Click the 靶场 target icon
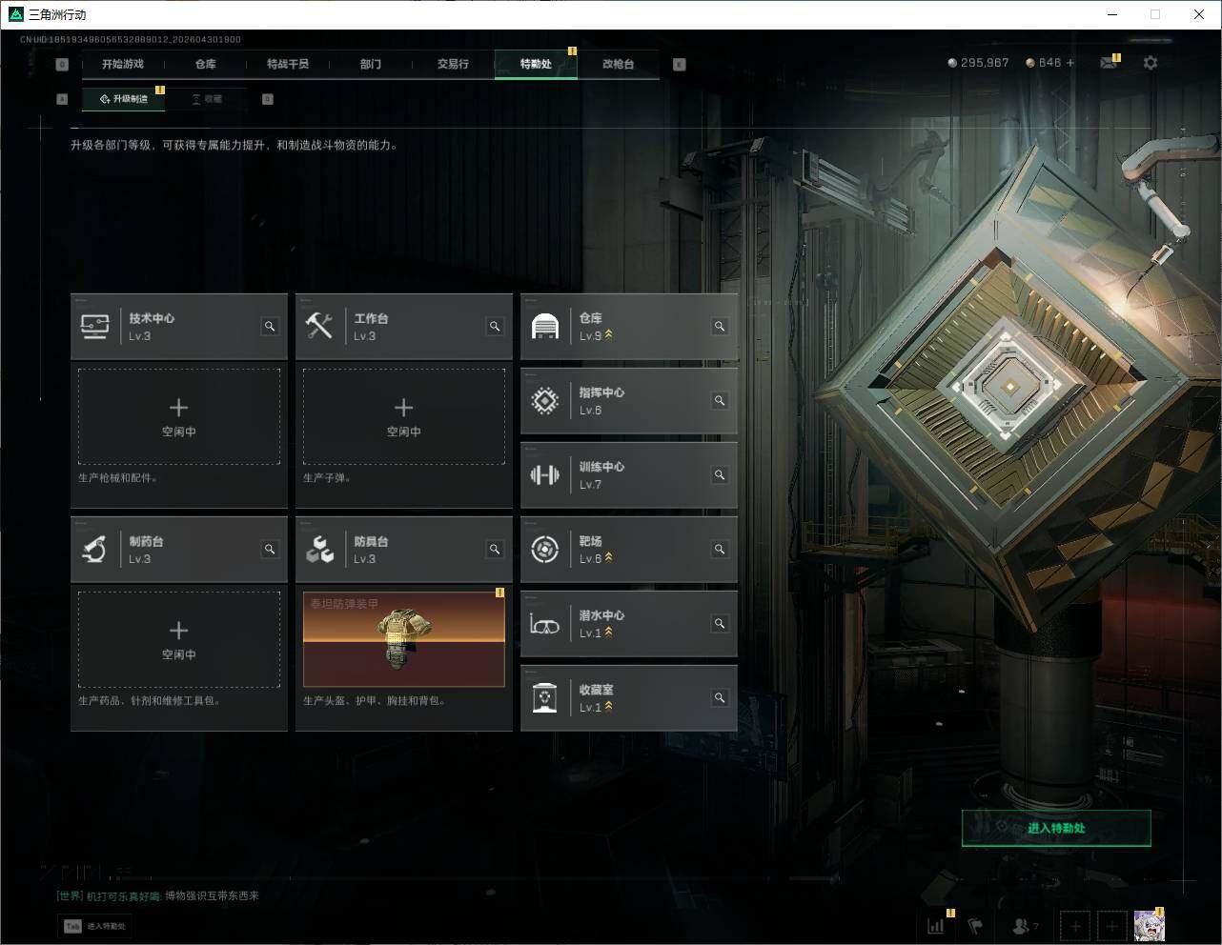This screenshot has width=1222, height=945. (544, 550)
